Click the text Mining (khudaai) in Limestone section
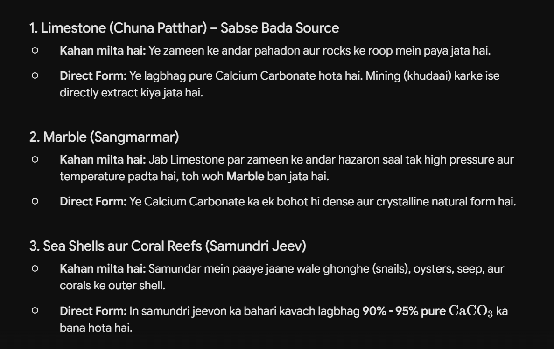 pos(408,76)
